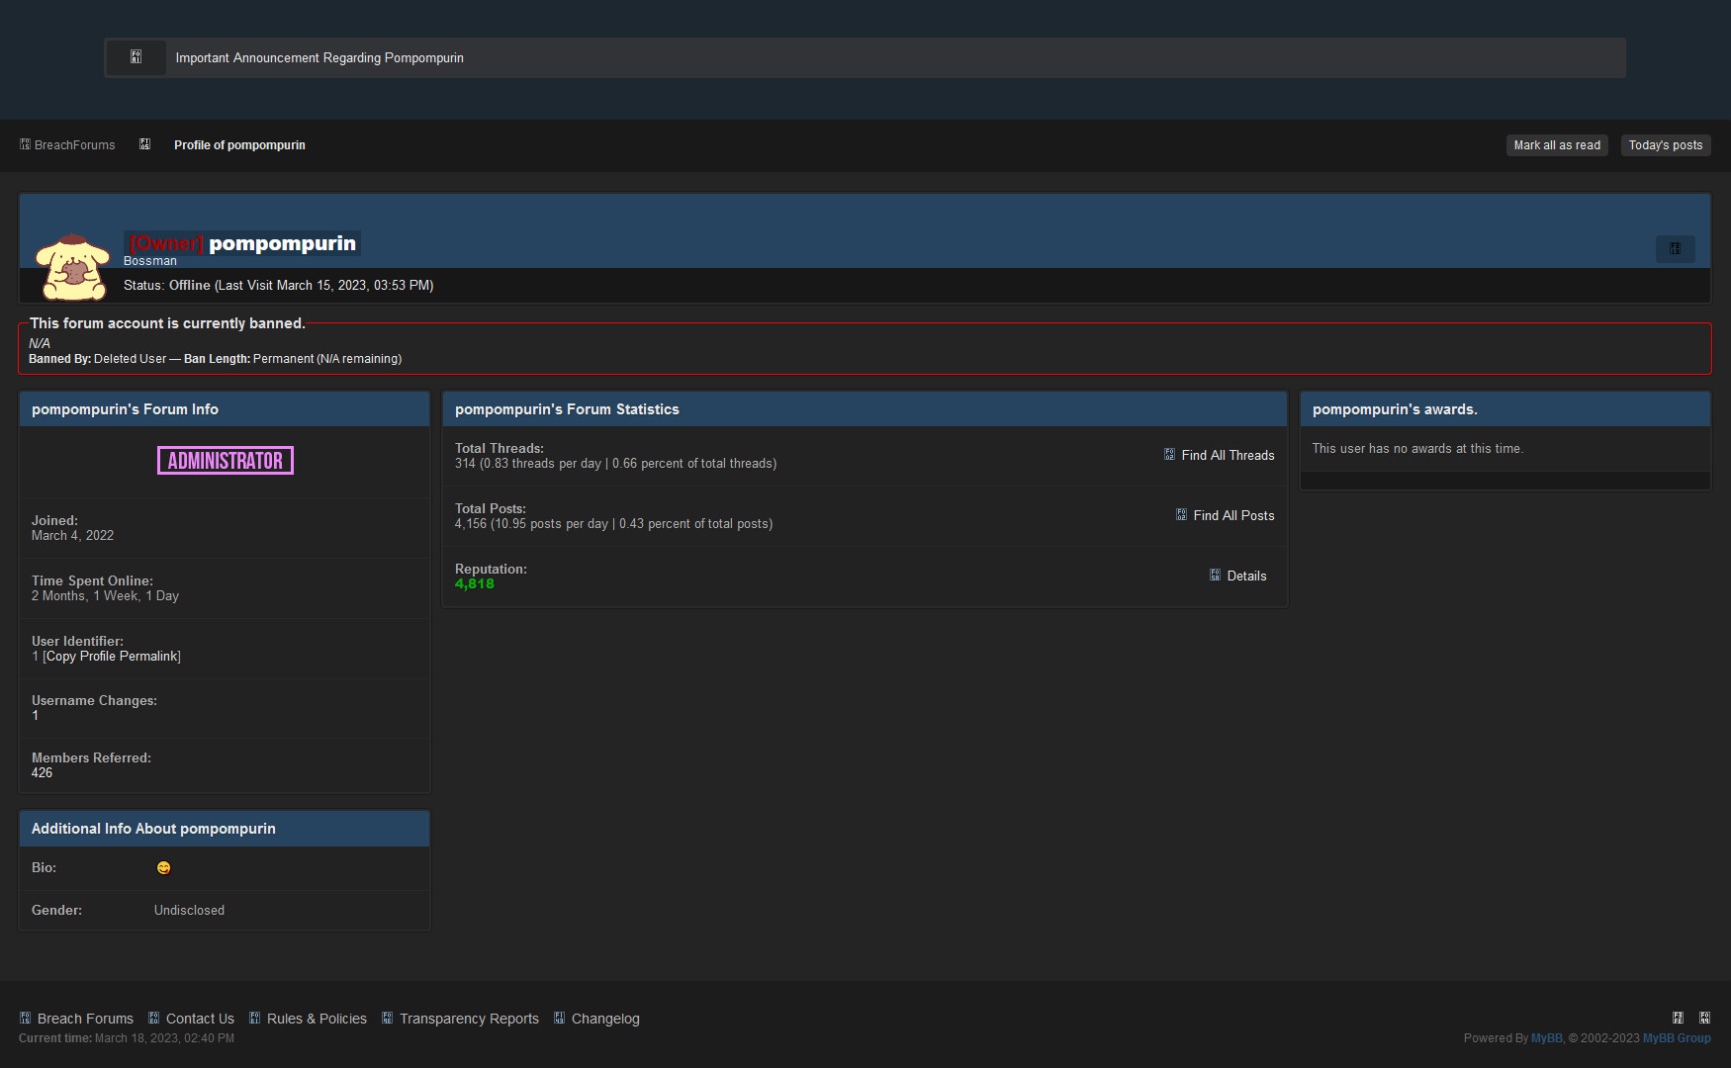This screenshot has height=1068, width=1731.
Task: Open Find All Threads link
Action: click(1228, 456)
